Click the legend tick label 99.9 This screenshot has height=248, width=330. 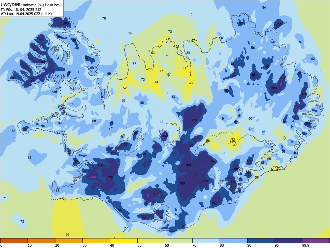click(x=305, y=245)
